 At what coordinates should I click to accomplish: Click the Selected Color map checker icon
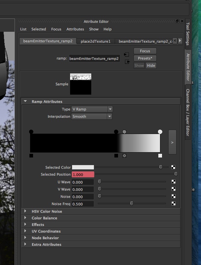click(x=174, y=167)
